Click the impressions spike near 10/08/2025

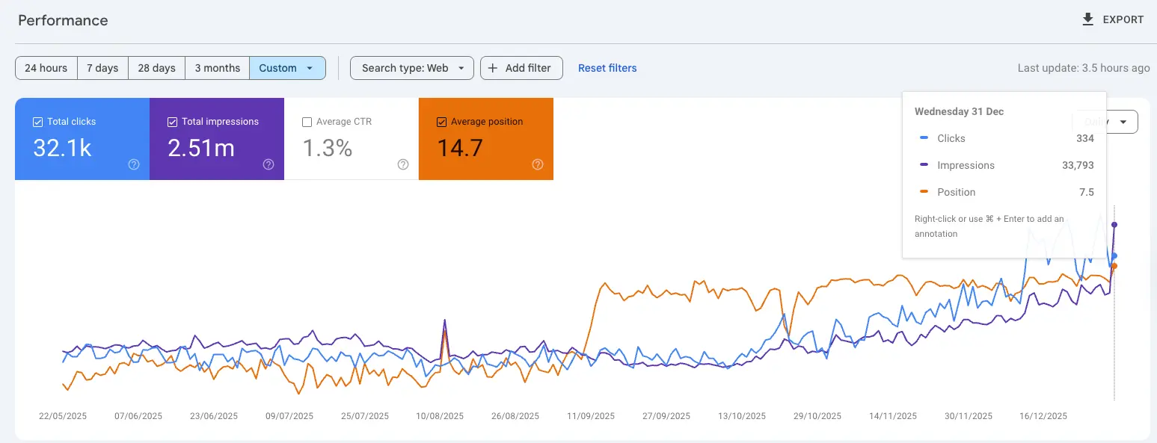(x=445, y=320)
